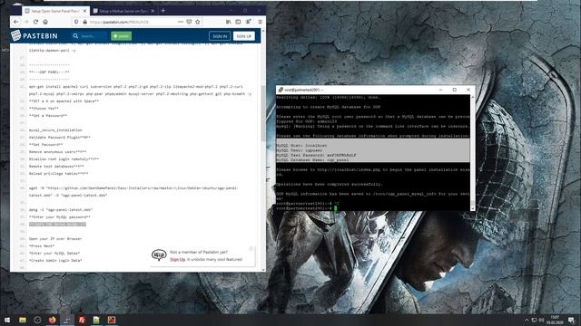This screenshot has height=326, width=581.
Task: Click line 'Open your IP over Browser'
Action: [x=55, y=239]
